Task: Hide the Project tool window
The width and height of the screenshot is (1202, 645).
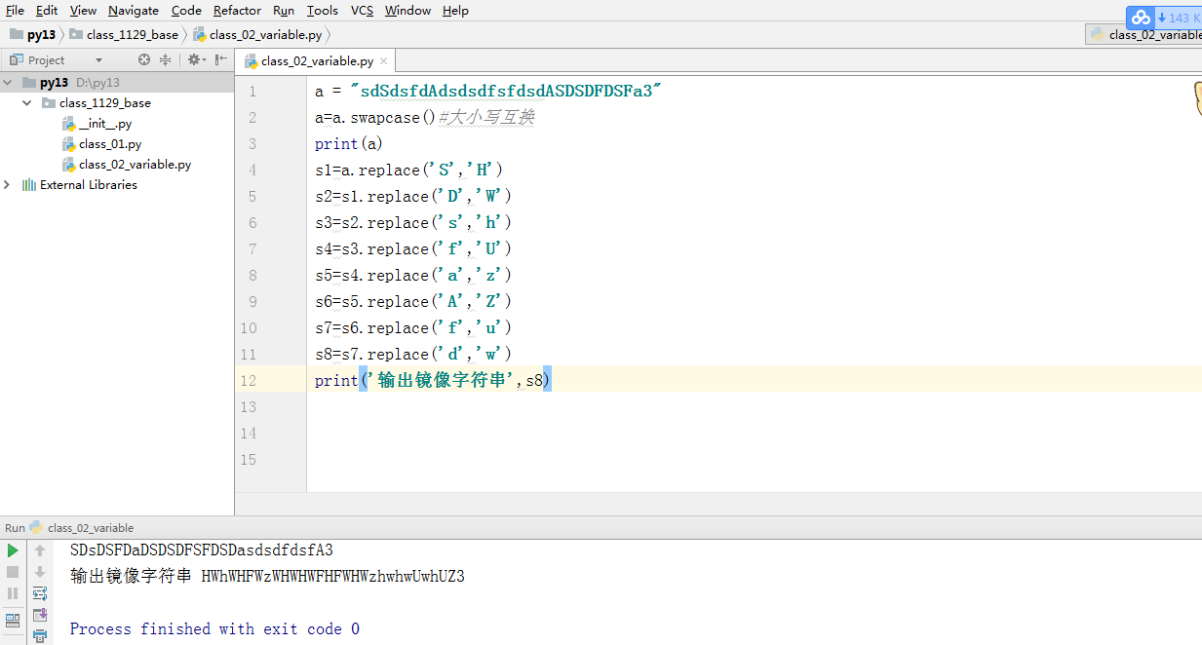Action: coord(221,59)
